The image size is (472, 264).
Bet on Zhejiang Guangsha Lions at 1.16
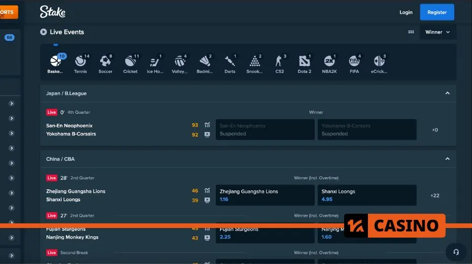click(x=265, y=195)
